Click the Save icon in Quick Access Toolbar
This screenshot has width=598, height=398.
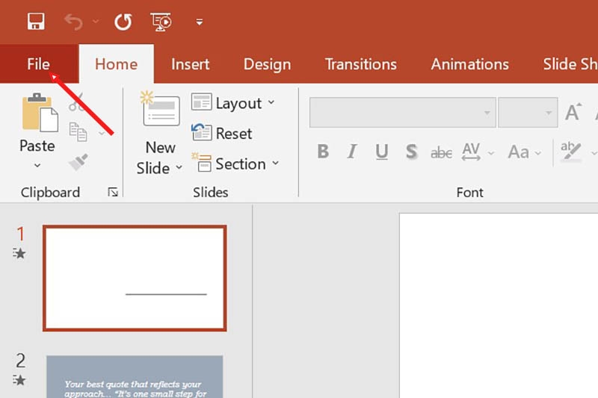pyautogui.click(x=36, y=22)
